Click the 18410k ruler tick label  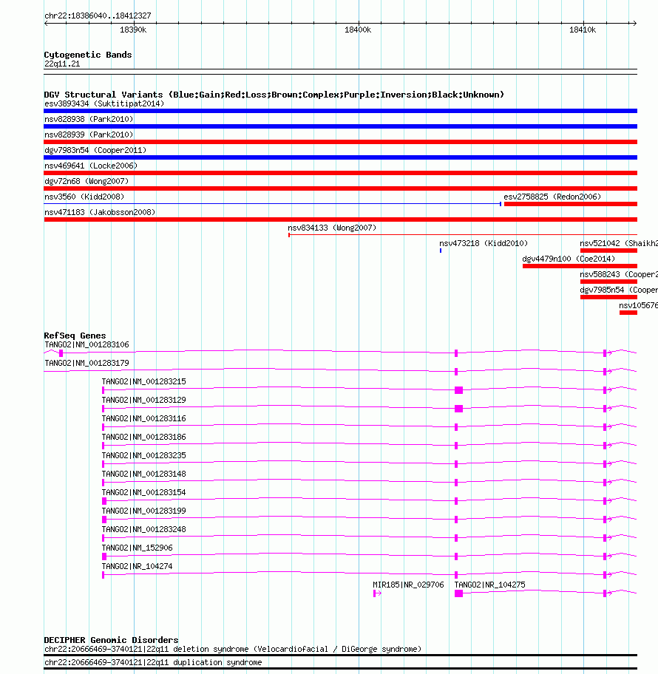coord(583,30)
